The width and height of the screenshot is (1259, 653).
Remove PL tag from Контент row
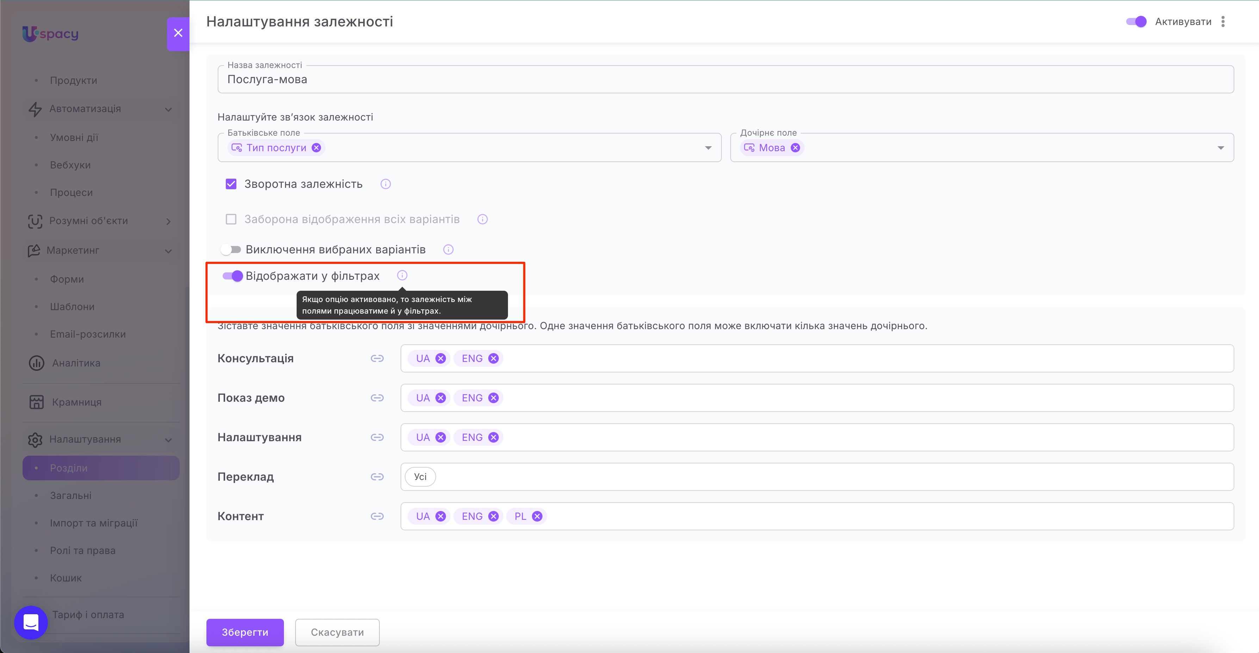[x=537, y=516]
